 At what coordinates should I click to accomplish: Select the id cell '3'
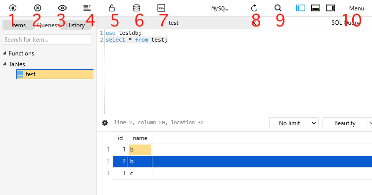tap(121, 173)
